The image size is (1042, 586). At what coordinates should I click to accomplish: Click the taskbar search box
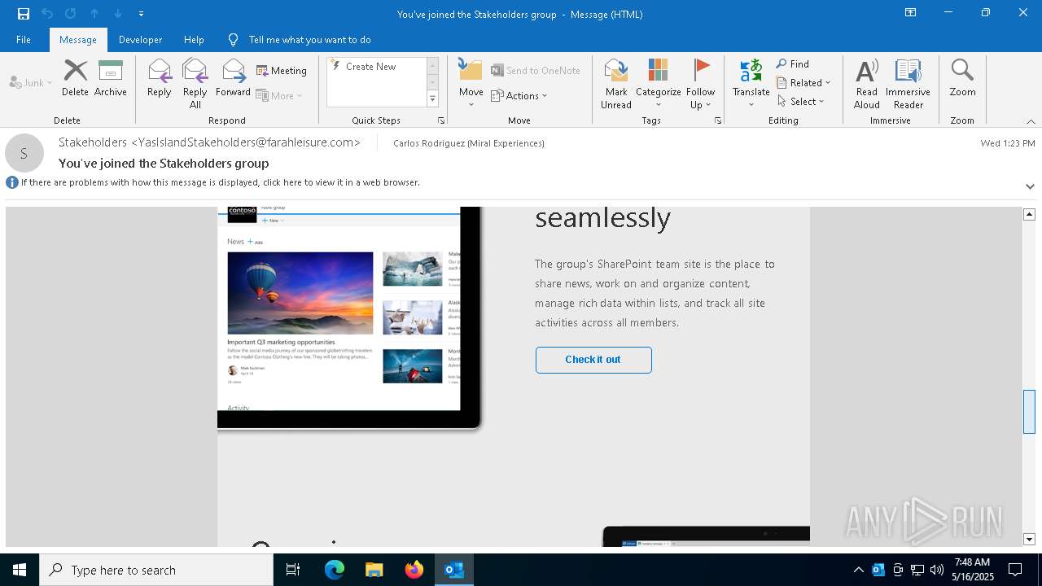[x=156, y=570]
